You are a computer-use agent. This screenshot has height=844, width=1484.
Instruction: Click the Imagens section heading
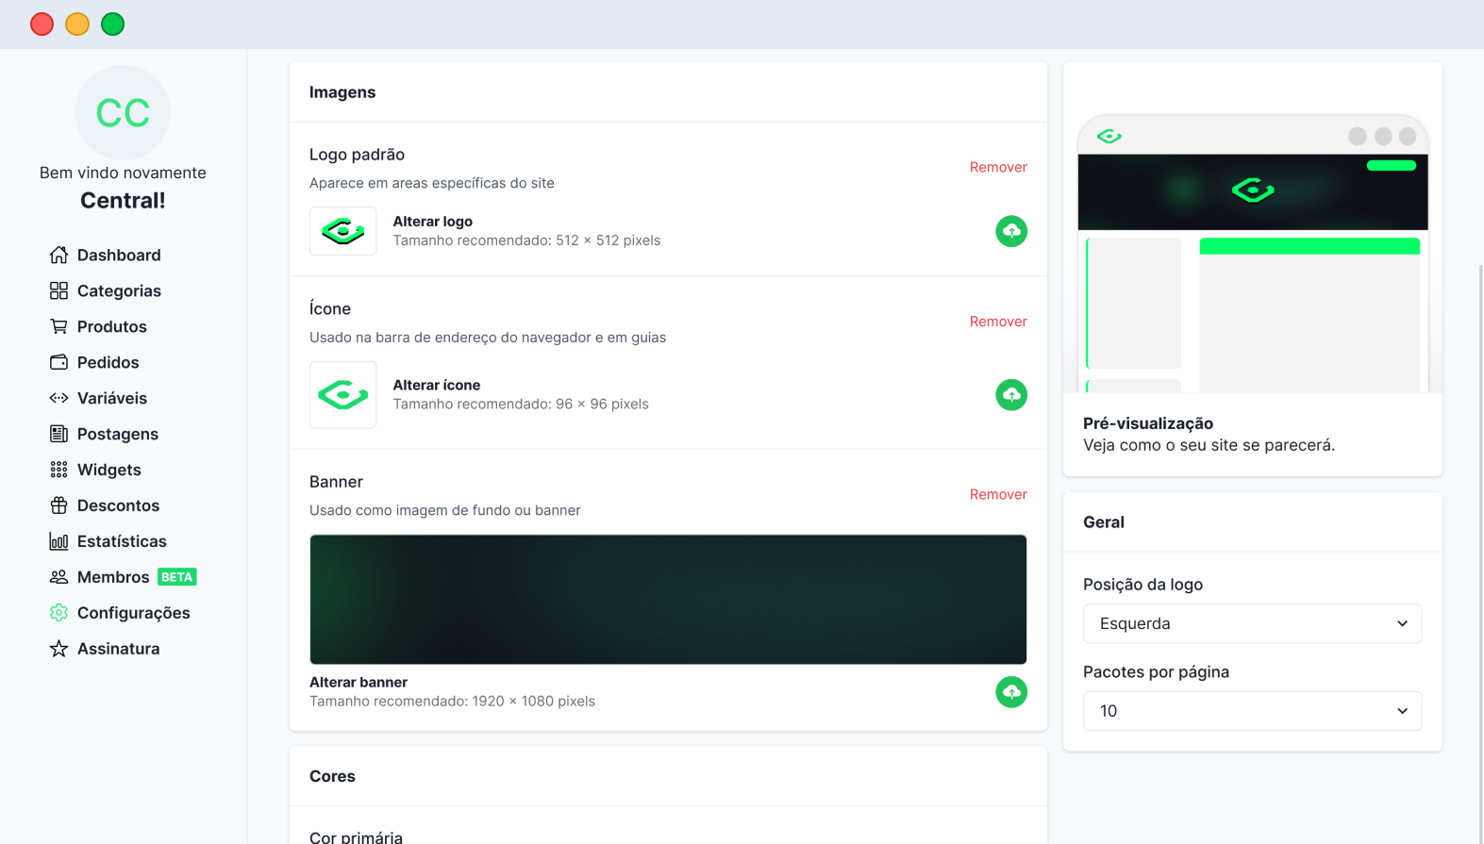coord(342,92)
